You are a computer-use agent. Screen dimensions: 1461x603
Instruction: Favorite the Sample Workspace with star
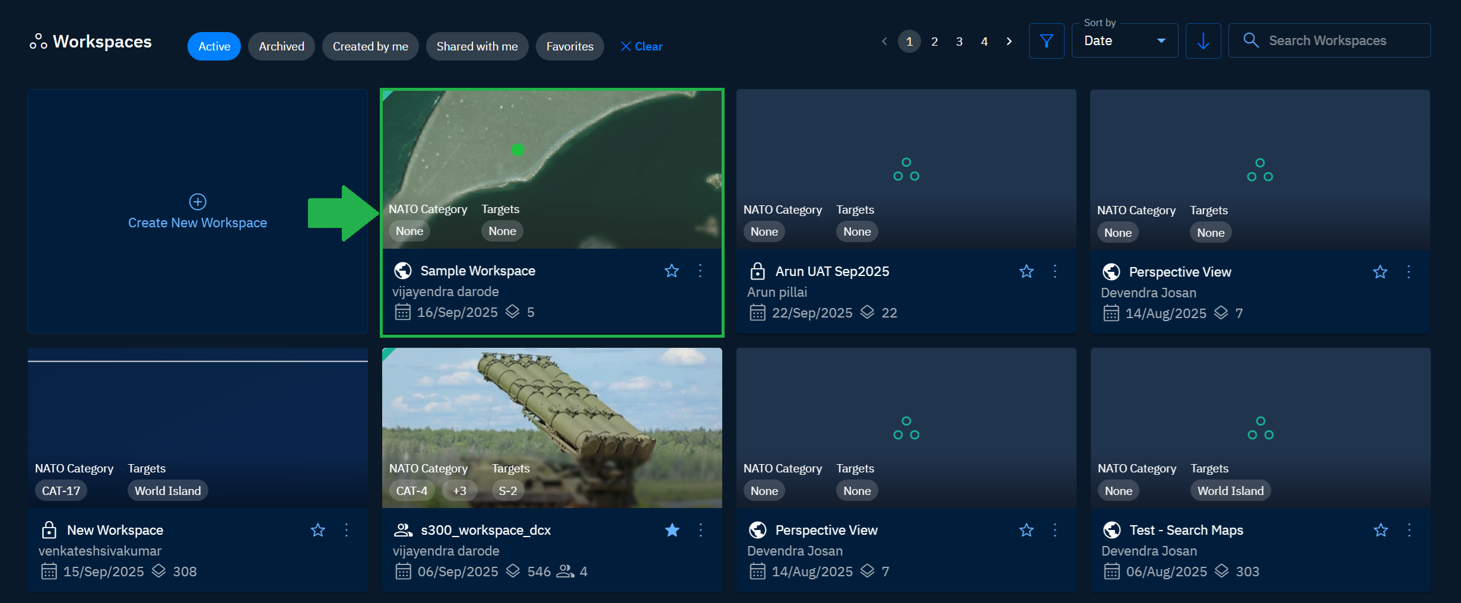pyautogui.click(x=672, y=271)
